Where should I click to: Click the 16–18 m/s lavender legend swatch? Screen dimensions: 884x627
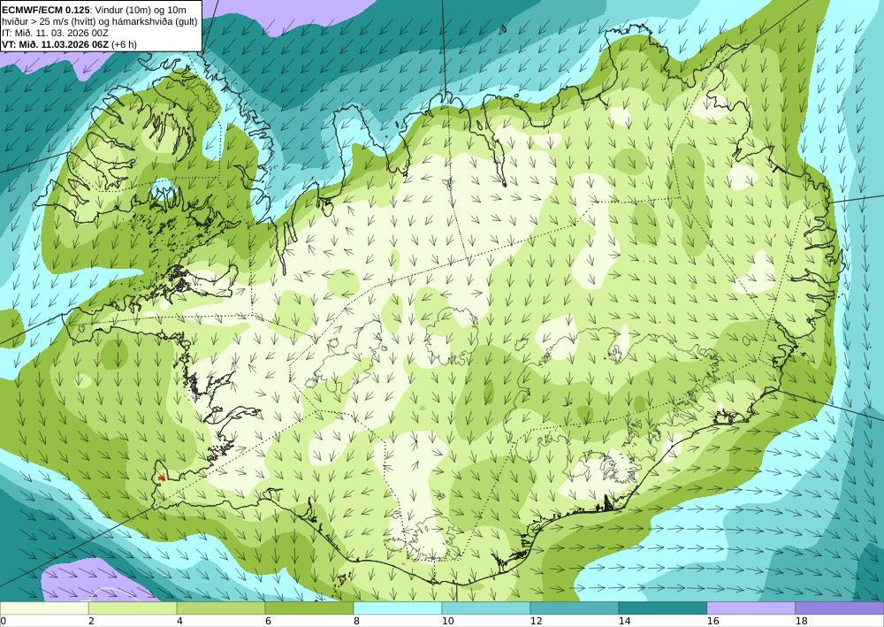point(751,608)
